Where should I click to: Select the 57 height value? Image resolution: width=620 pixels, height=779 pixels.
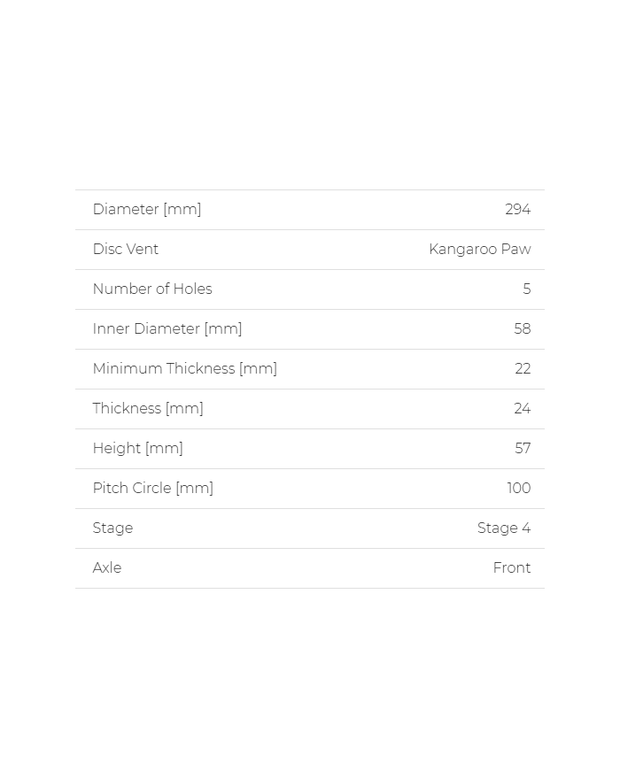(523, 449)
